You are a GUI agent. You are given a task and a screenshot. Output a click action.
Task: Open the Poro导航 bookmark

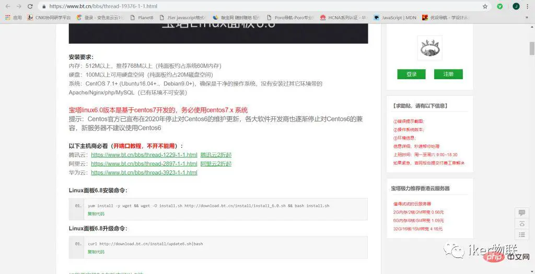[x=290, y=17]
